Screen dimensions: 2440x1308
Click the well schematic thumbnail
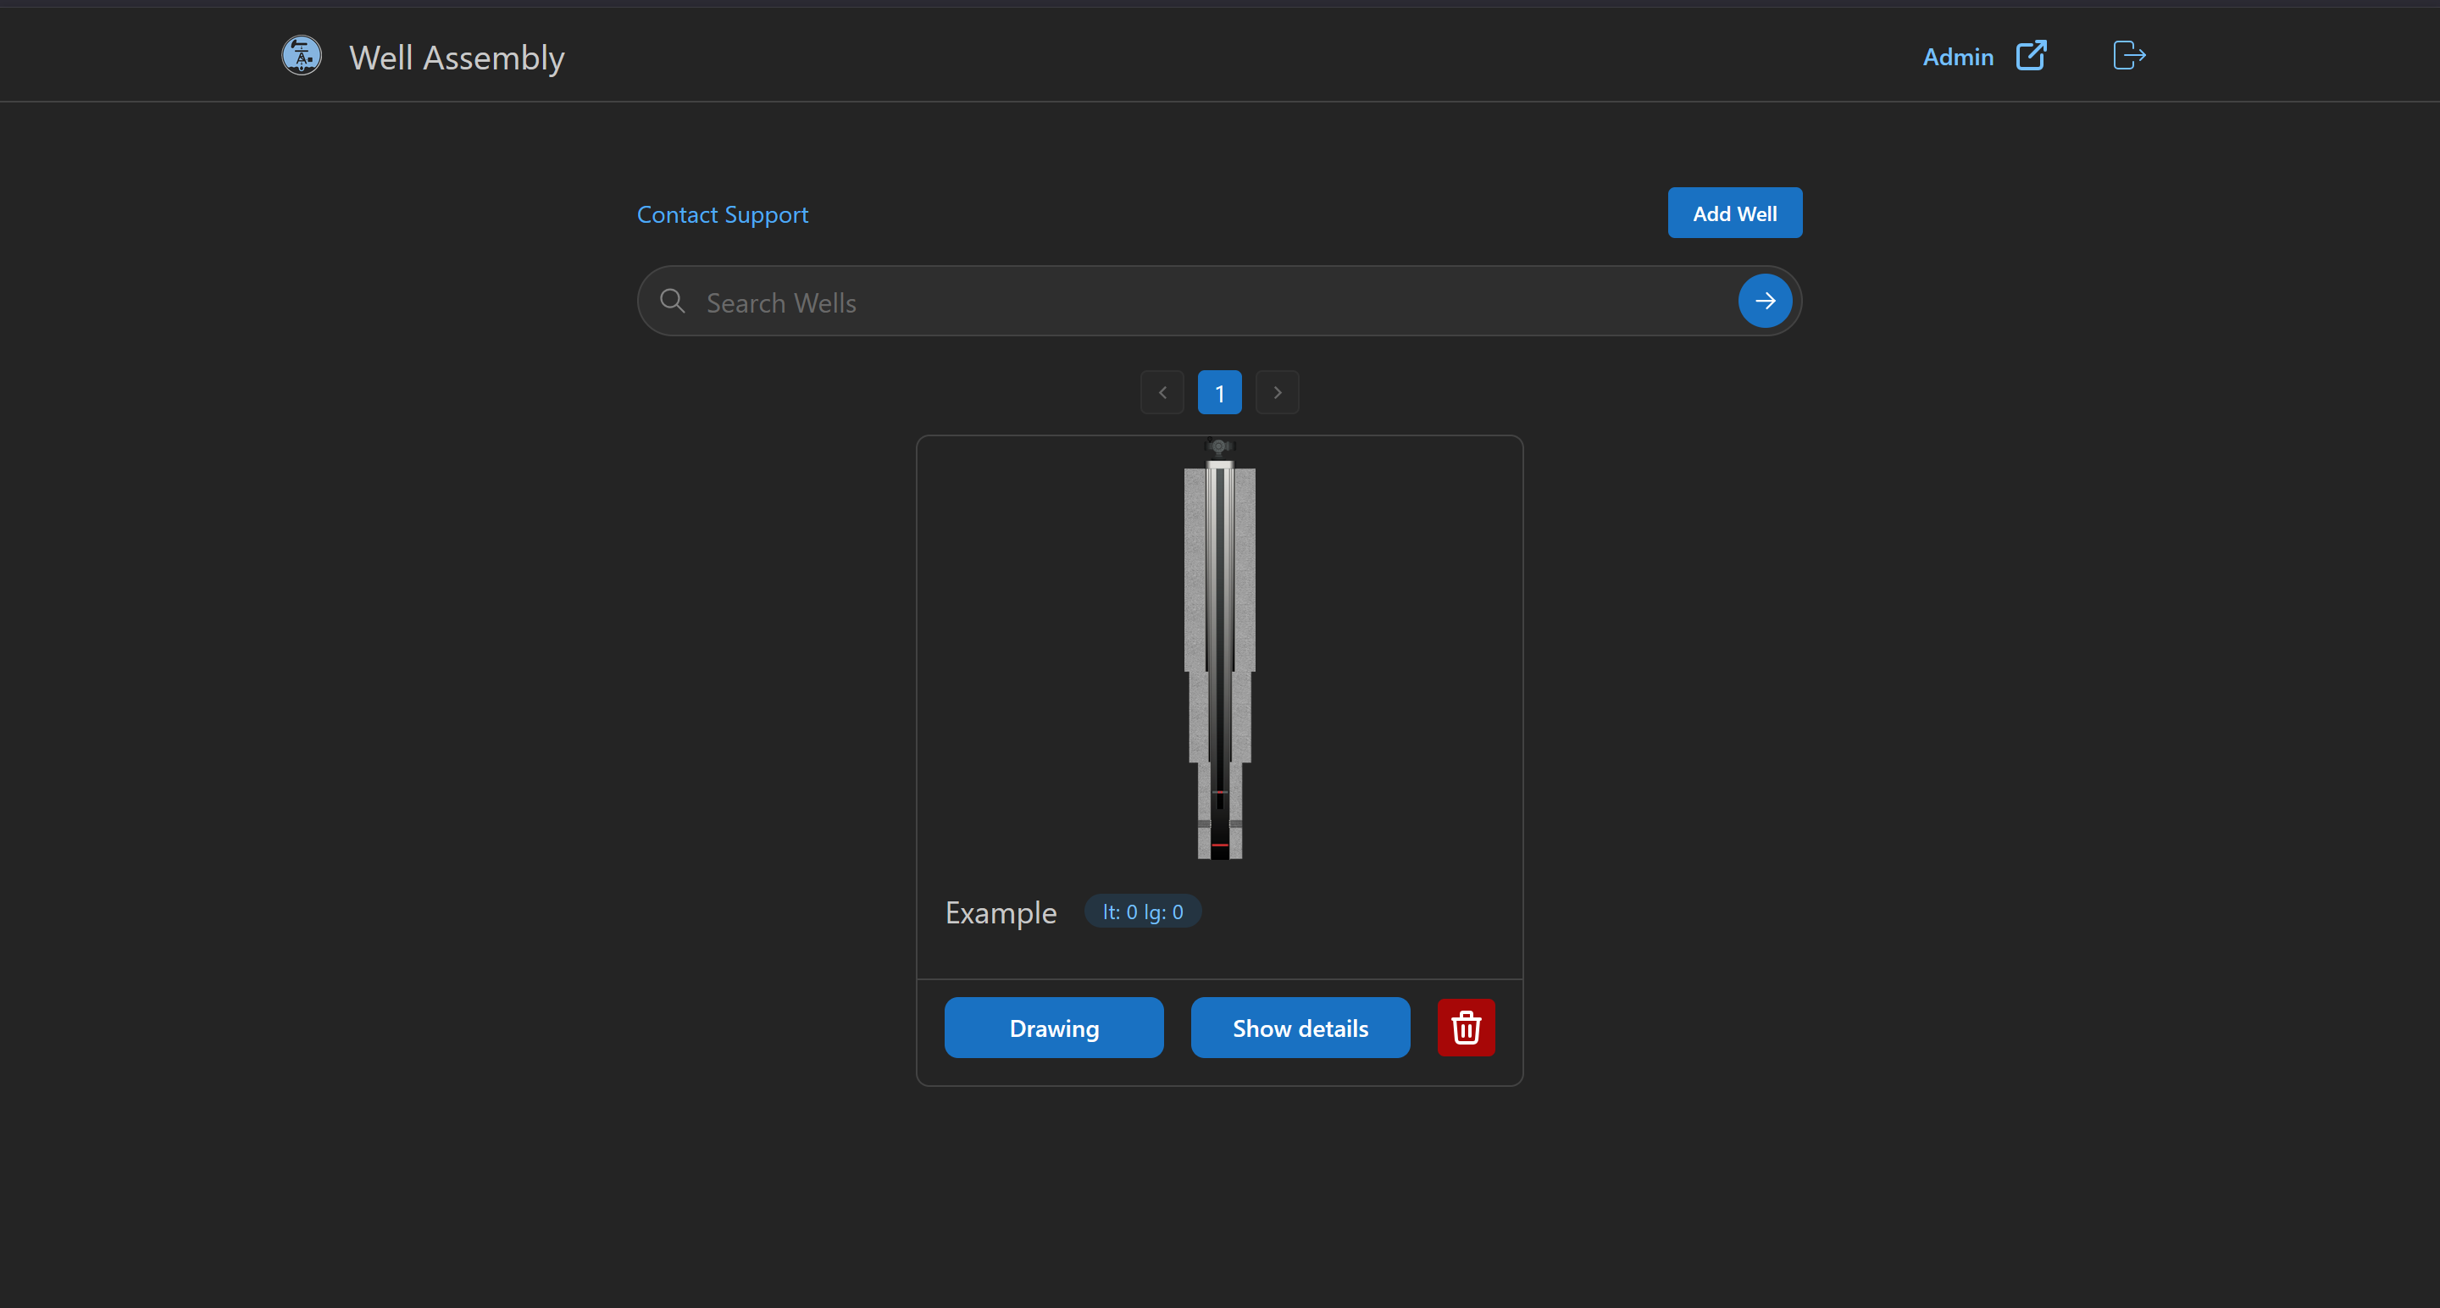point(1219,653)
